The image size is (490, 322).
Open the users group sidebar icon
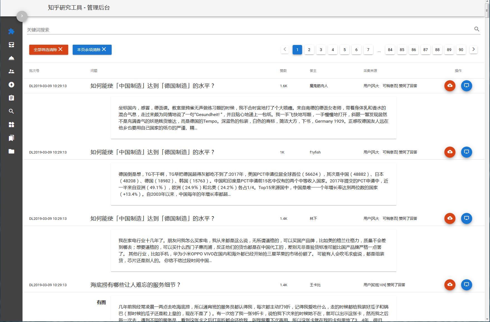[11, 71]
